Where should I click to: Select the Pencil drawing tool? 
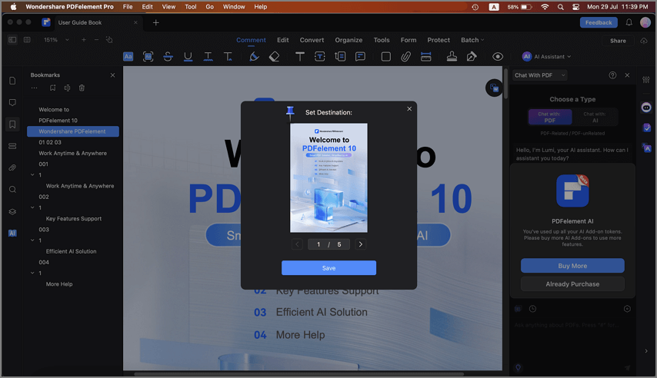tap(254, 57)
